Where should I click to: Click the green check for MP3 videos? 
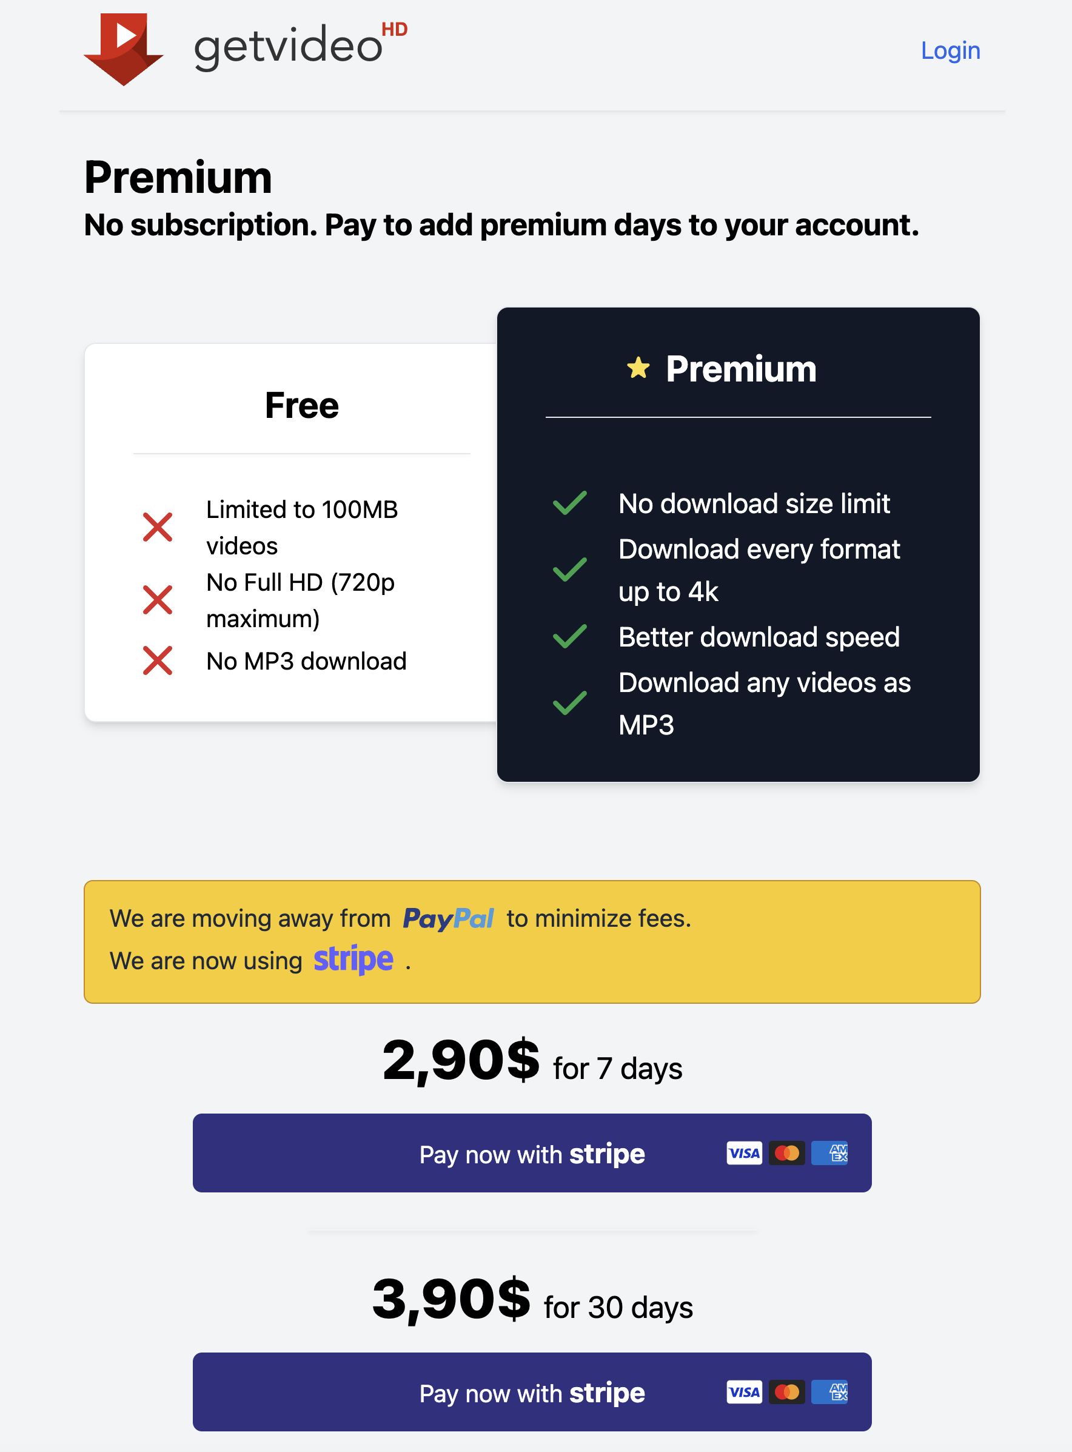click(x=570, y=702)
